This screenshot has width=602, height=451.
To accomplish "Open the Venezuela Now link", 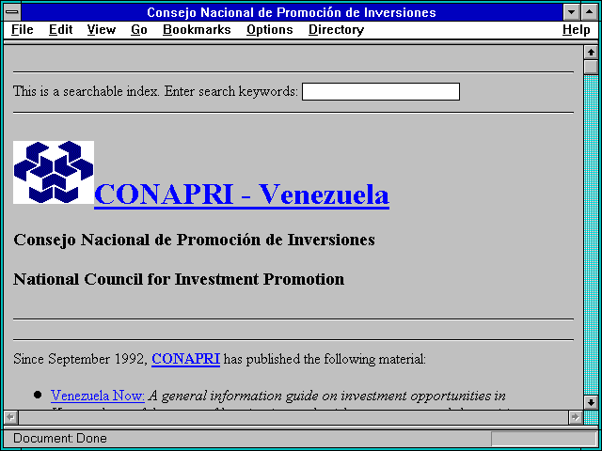I will tap(98, 396).
